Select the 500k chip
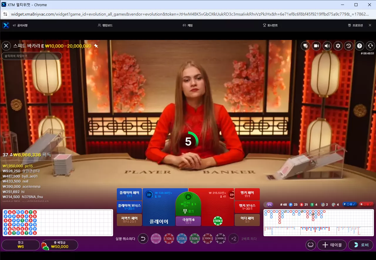The height and width of the screenshot is (260, 376). [221, 239]
